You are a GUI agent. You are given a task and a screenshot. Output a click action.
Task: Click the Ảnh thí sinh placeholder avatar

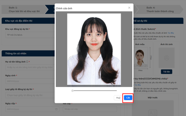click(166, 58)
